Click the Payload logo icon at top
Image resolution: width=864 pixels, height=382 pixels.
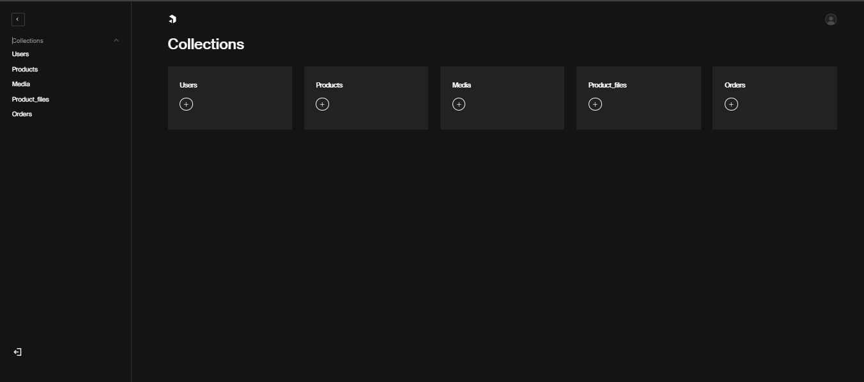pyautogui.click(x=172, y=19)
